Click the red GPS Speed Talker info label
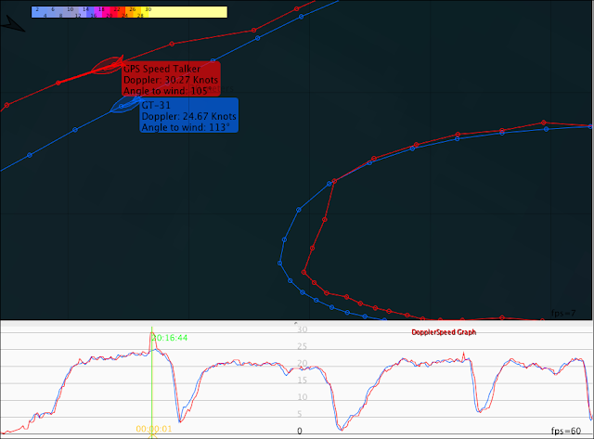The image size is (594, 439). [x=171, y=79]
